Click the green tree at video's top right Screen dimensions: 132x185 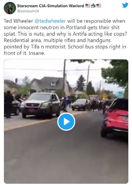116,73
